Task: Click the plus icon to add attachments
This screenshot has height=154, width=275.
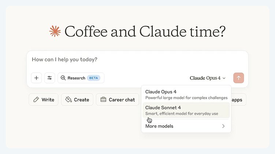Action: [x=36, y=78]
